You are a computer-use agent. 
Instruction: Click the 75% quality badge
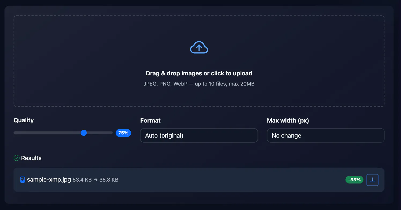(x=123, y=133)
